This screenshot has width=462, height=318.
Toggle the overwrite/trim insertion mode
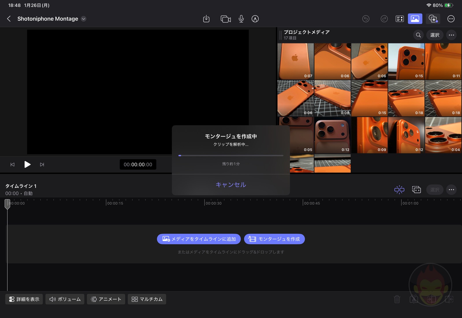pos(417,190)
